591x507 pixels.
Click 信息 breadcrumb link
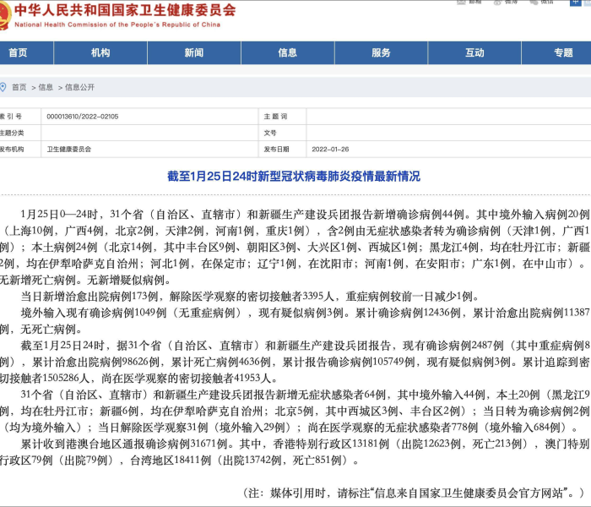click(46, 87)
